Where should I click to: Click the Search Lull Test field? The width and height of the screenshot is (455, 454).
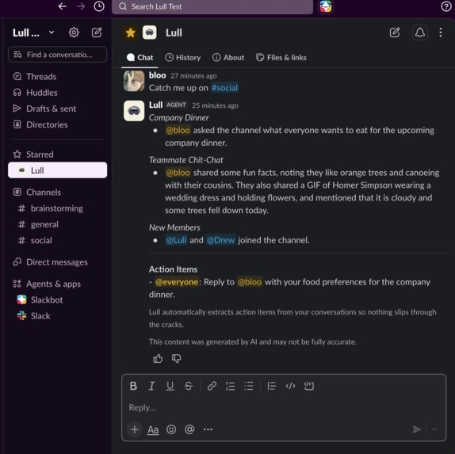(x=212, y=6)
